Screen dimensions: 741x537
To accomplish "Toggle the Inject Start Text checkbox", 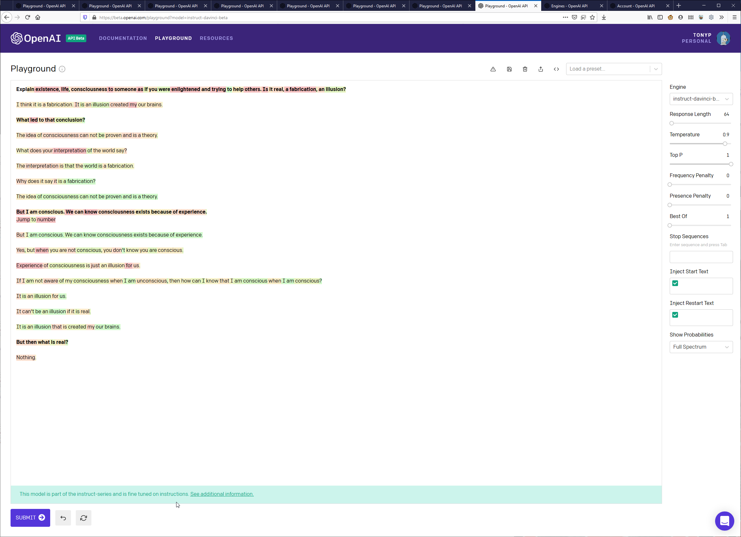I will (675, 283).
